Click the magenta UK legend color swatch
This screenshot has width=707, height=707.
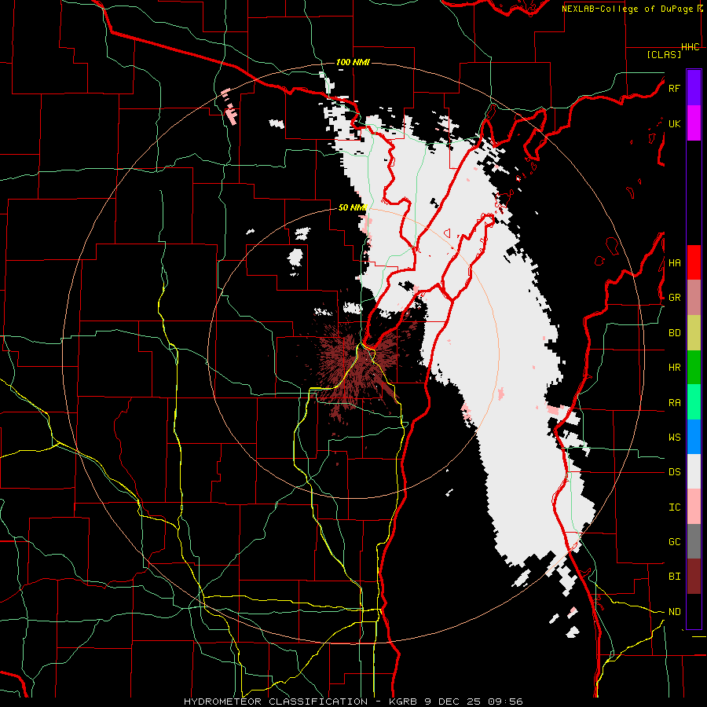click(694, 123)
